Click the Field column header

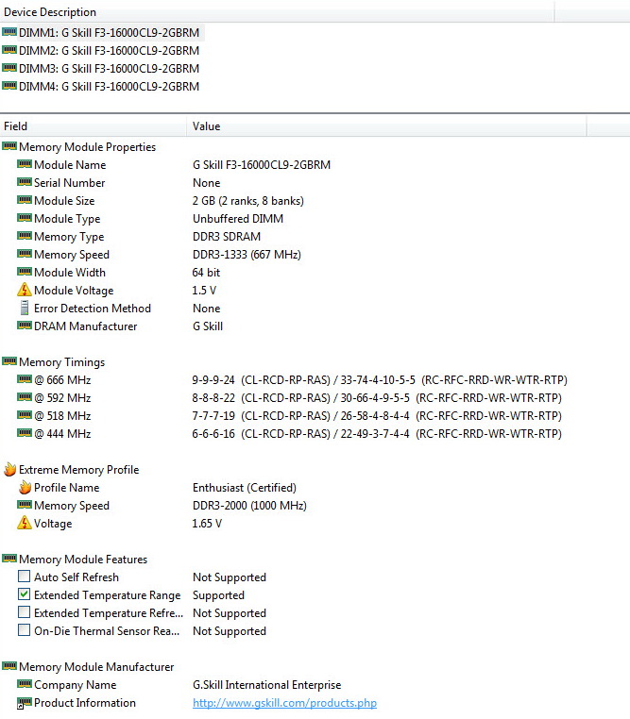(x=94, y=126)
